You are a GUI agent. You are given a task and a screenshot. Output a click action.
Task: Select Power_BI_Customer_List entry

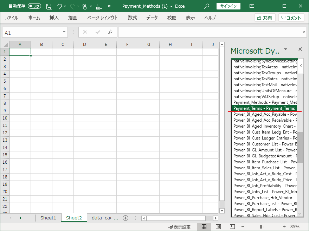264,144
